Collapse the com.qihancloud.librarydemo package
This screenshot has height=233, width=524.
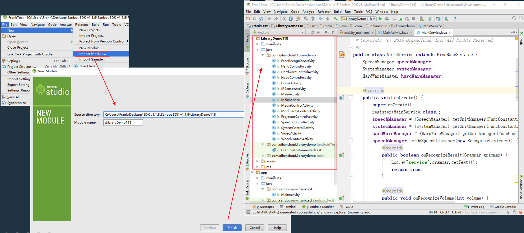(x=263, y=55)
